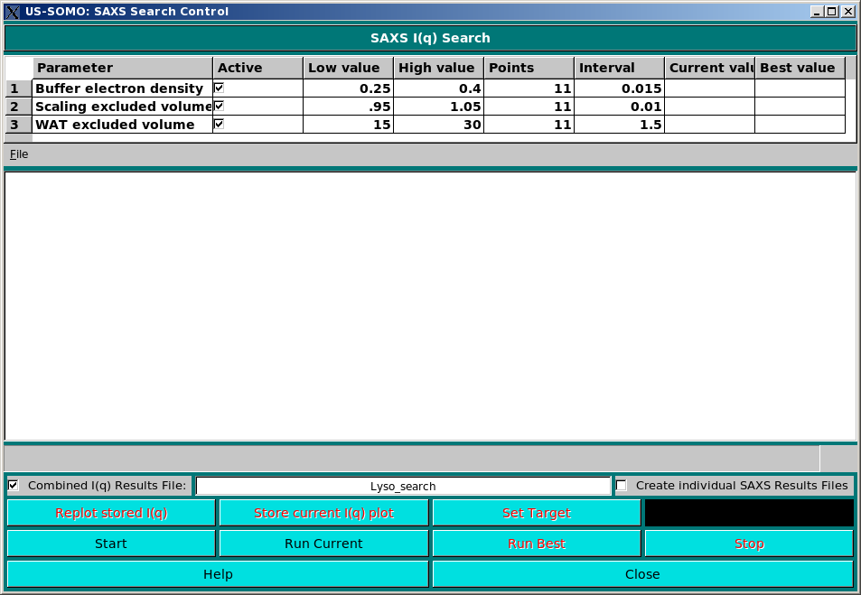Click Stop to halt the search
The width and height of the screenshot is (861, 595).
pos(748,543)
